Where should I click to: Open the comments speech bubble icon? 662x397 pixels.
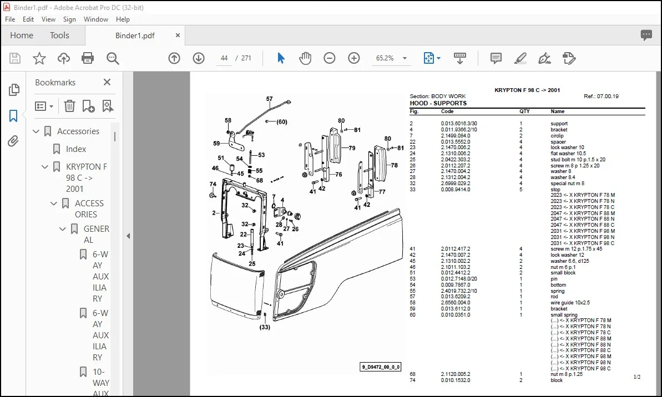[x=646, y=35]
